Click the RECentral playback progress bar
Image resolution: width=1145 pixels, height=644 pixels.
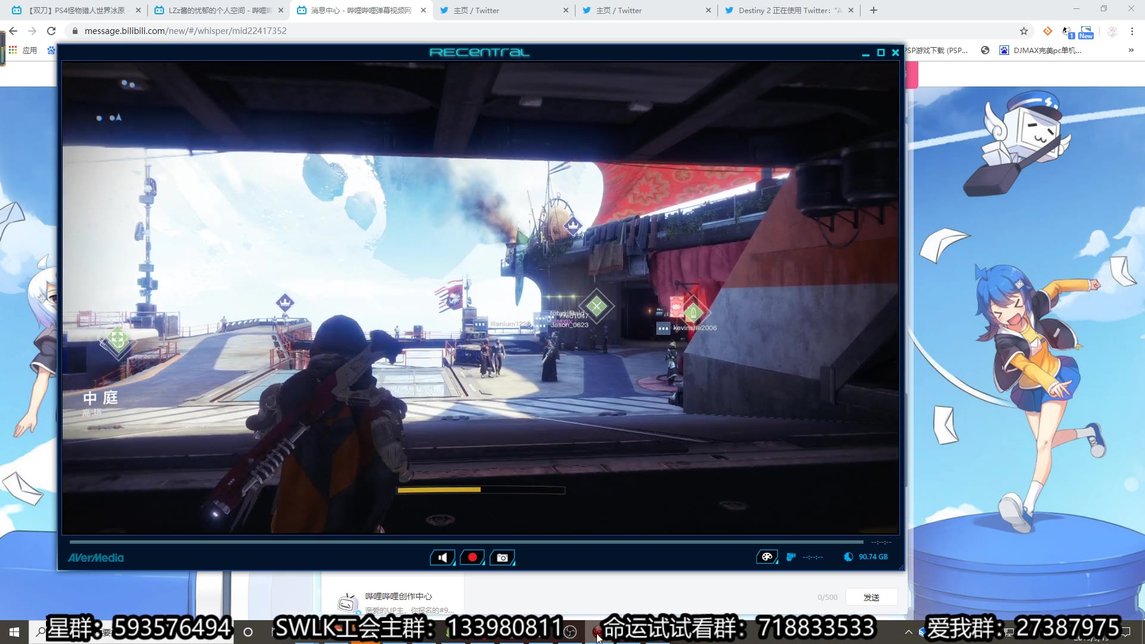pyautogui.click(x=466, y=542)
